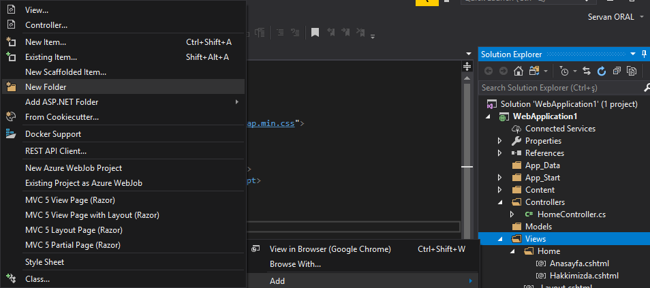Go to the next bookmark icon
The image size is (650, 288).
point(345,32)
